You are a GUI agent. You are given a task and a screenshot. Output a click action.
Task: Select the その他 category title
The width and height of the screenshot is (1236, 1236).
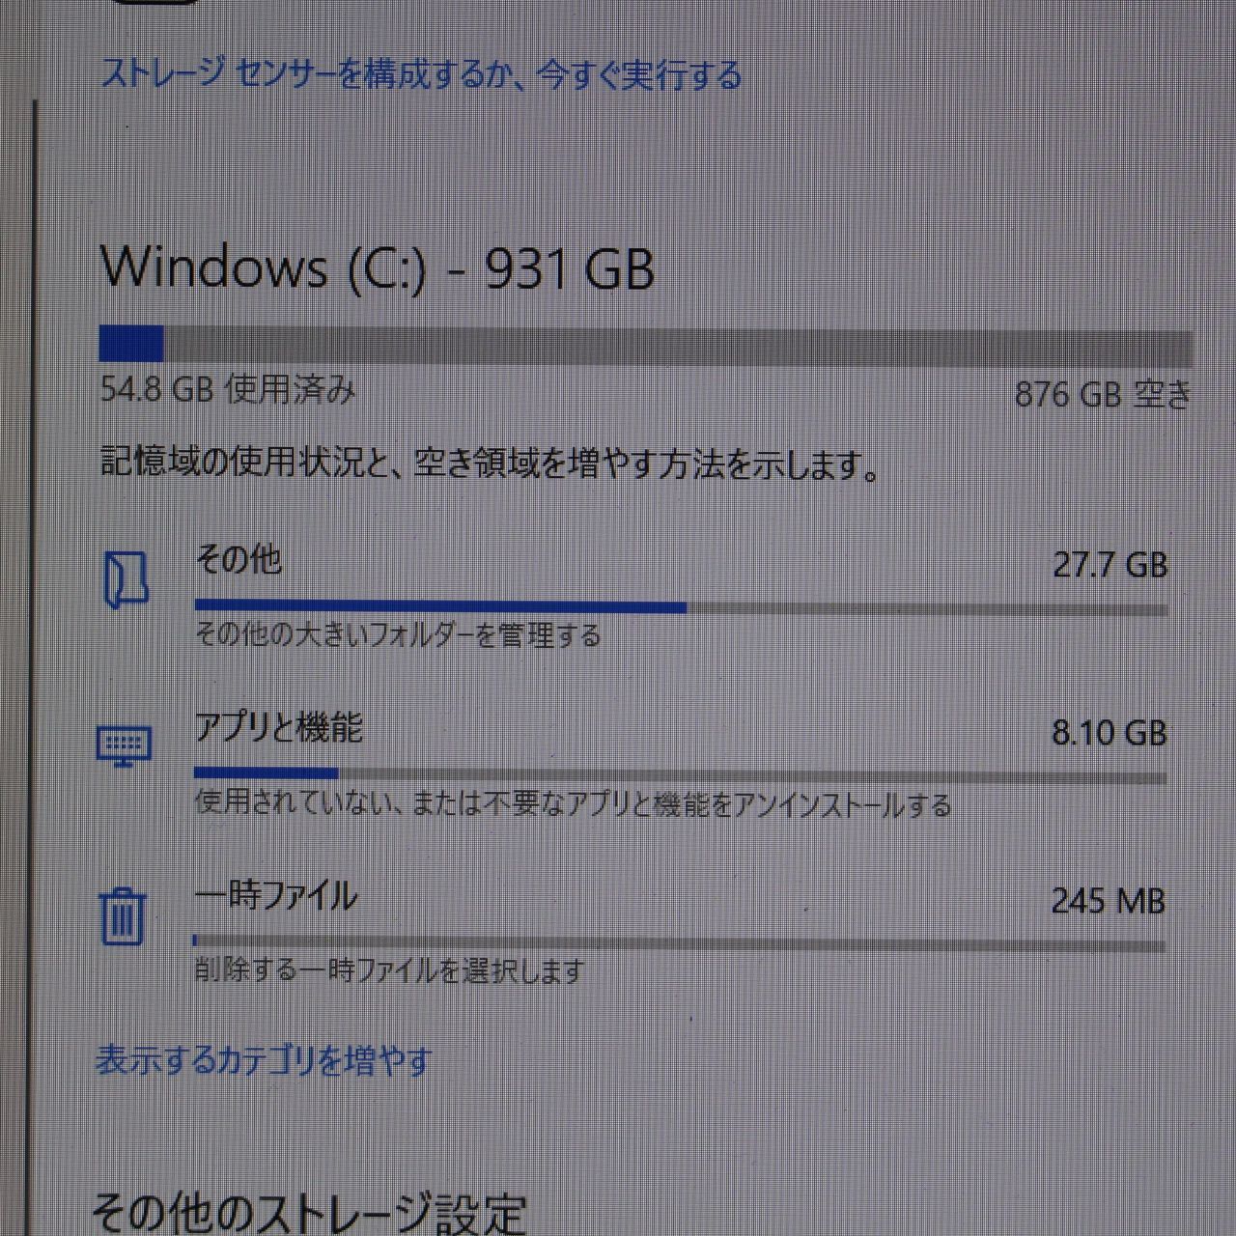(x=239, y=558)
